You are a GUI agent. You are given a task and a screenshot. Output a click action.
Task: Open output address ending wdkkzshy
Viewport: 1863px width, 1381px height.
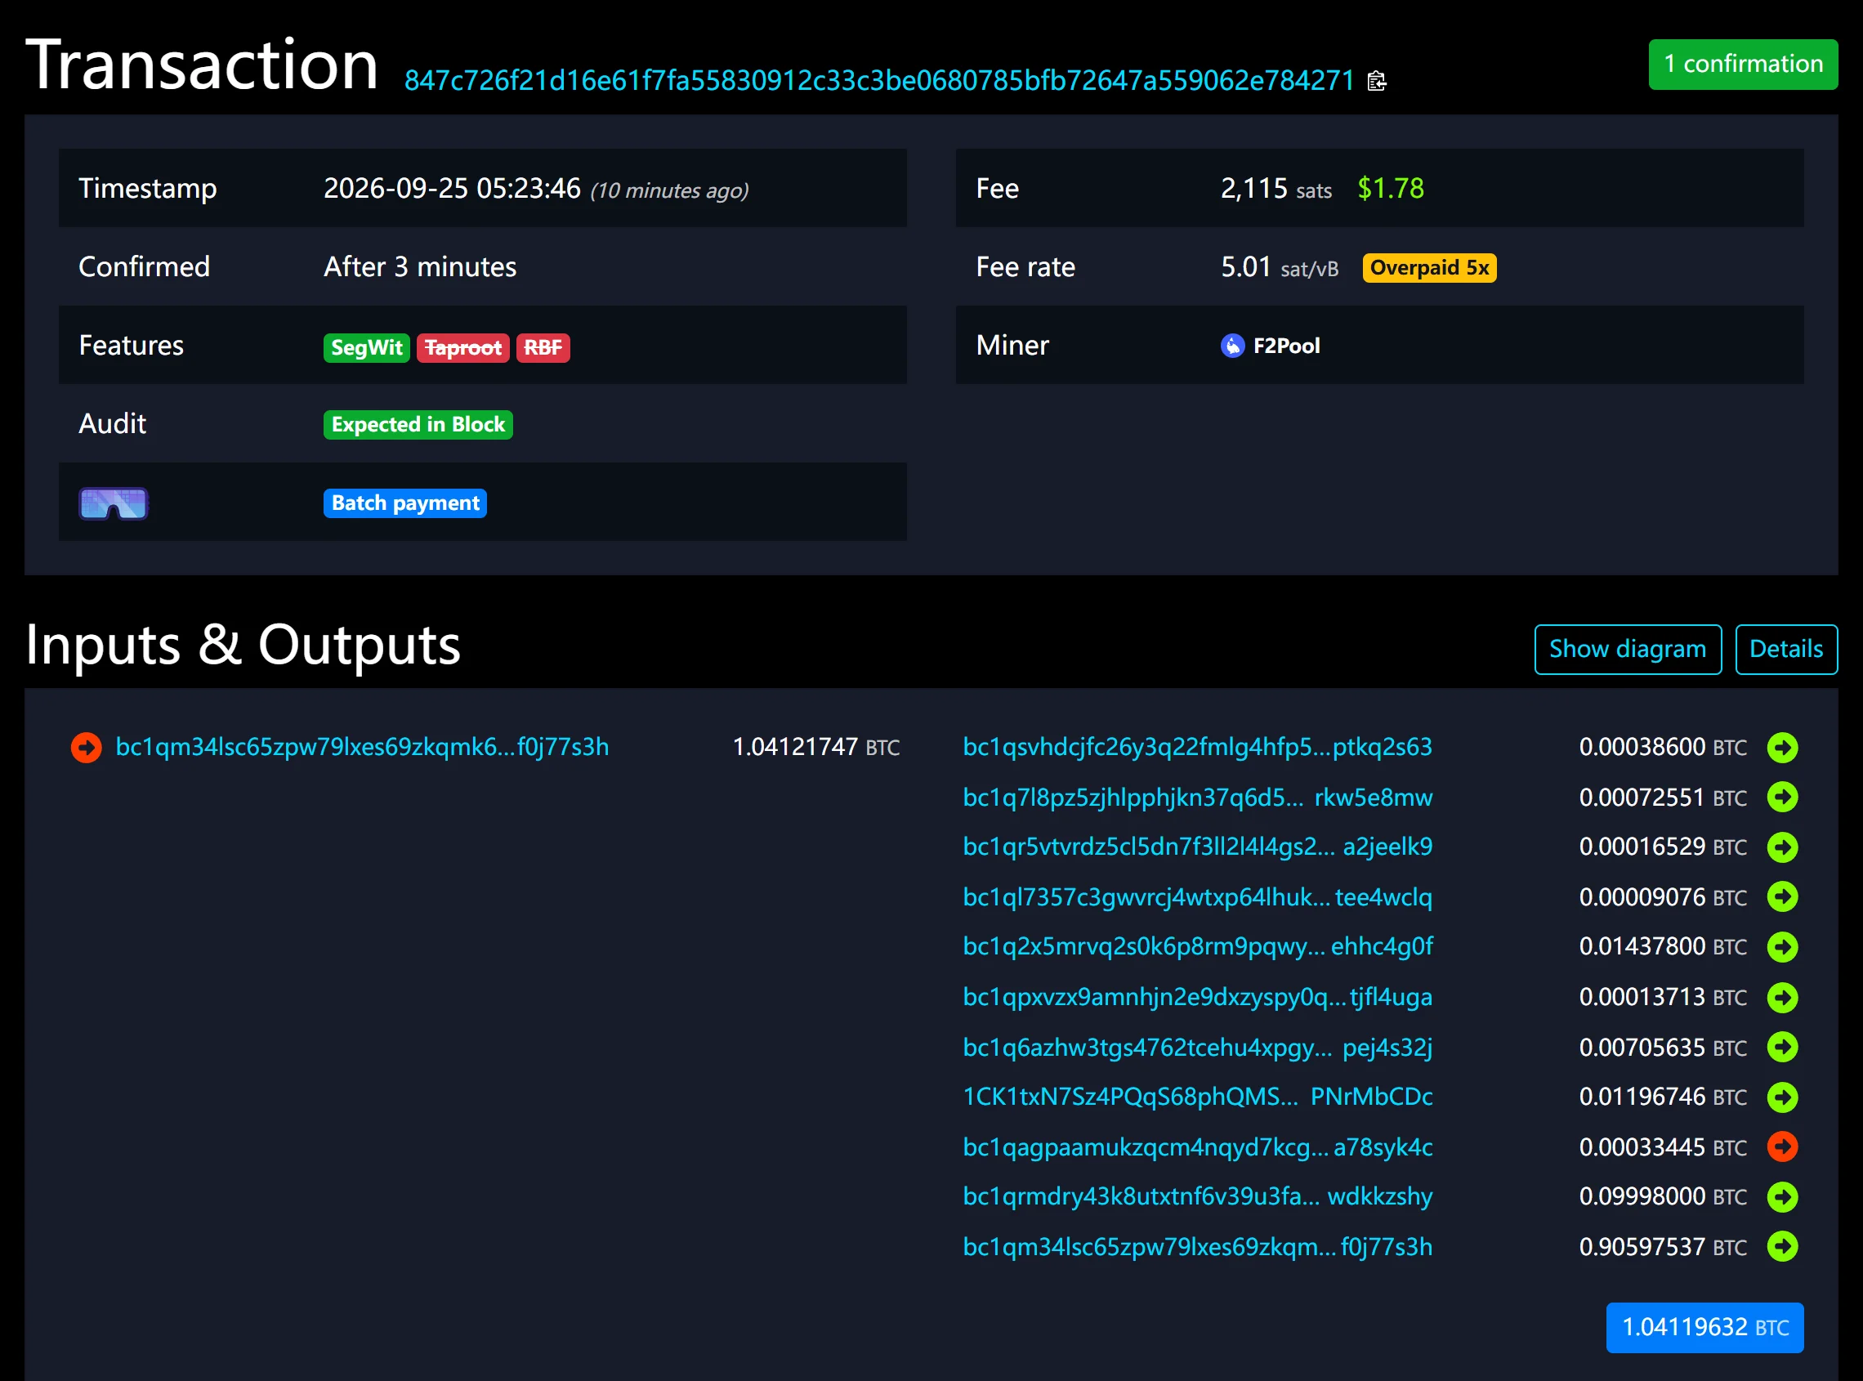click(1197, 1196)
